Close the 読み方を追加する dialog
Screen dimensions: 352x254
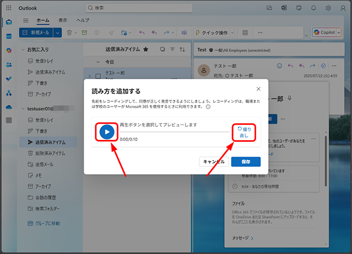(258, 89)
